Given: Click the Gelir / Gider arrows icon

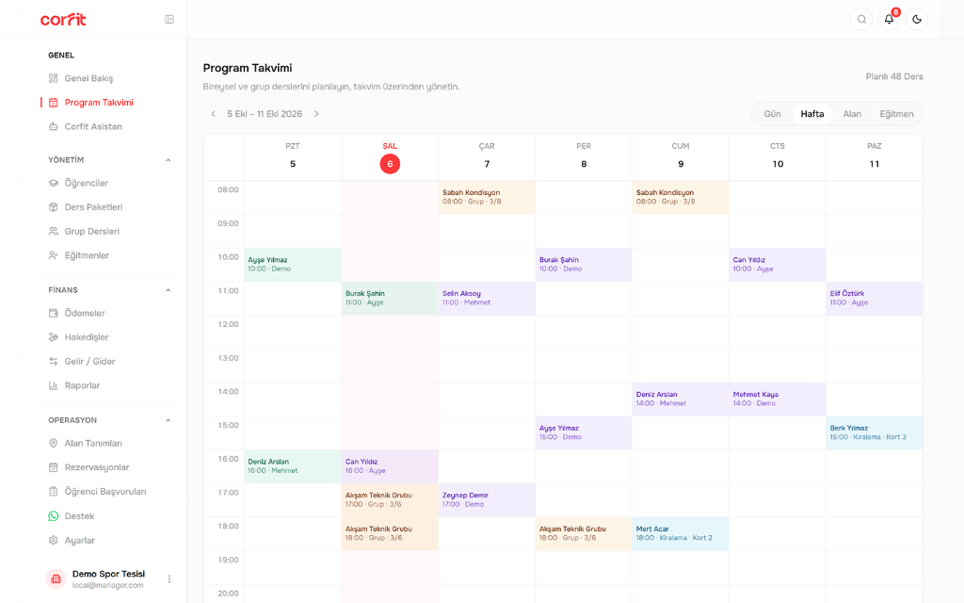Looking at the screenshot, I should point(54,362).
